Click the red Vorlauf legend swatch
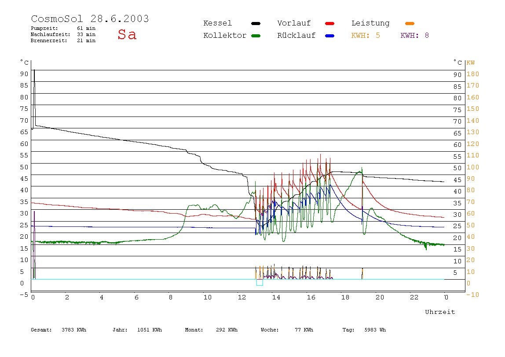This screenshot has width=505, height=357. pyautogui.click(x=330, y=23)
